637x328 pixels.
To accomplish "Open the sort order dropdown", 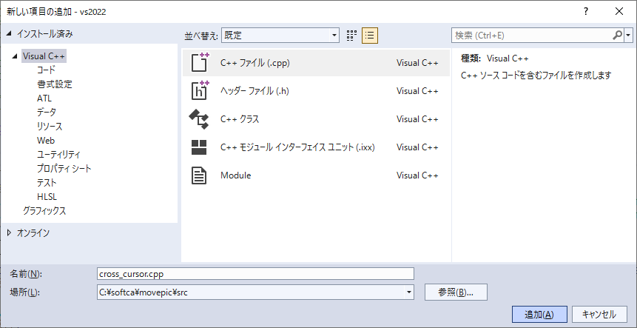I will point(333,35).
